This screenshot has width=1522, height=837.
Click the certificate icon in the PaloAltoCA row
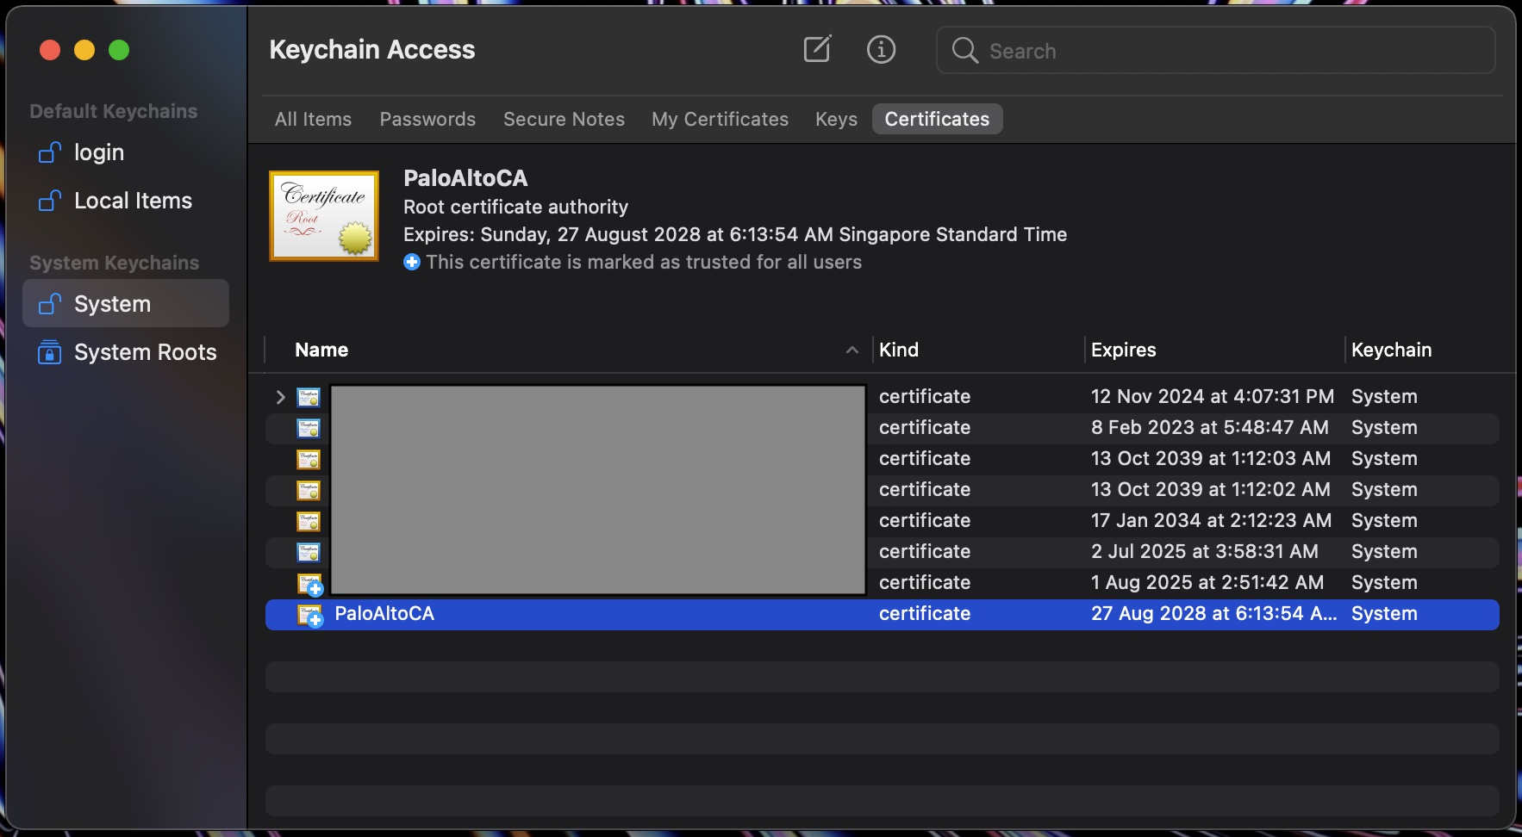(309, 615)
